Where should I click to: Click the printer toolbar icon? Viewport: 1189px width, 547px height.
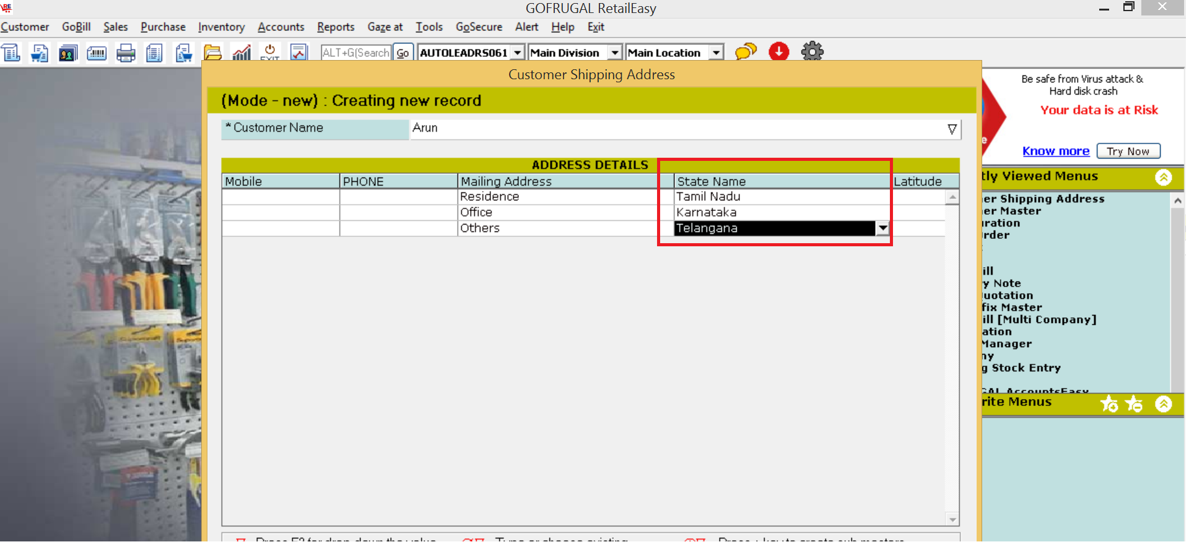[126, 53]
